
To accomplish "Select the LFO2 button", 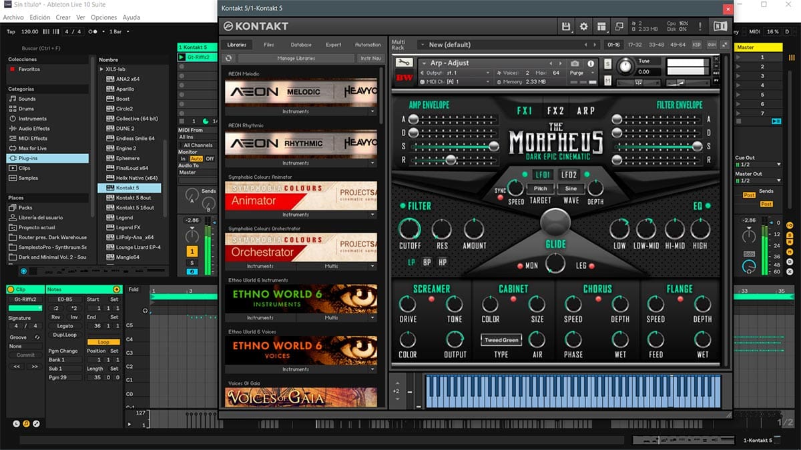I will [x=569, y=175].
